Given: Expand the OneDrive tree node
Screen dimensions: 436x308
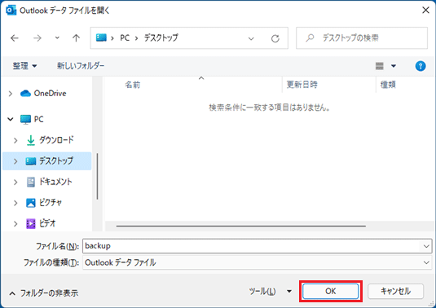Looking at the screenshot, I should (x=11, y=94).
